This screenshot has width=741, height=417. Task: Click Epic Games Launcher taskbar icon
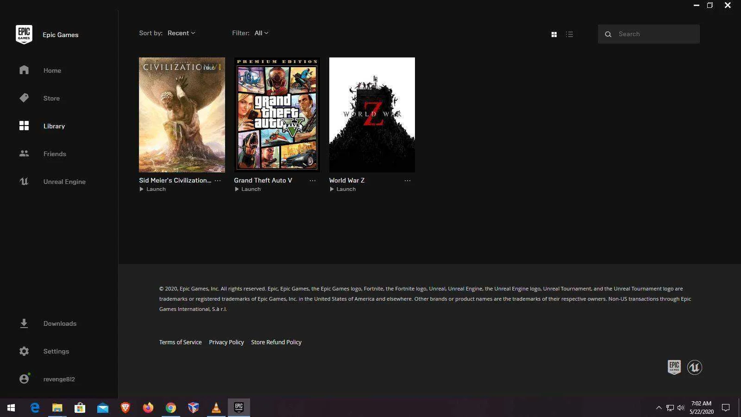(239, 408)
